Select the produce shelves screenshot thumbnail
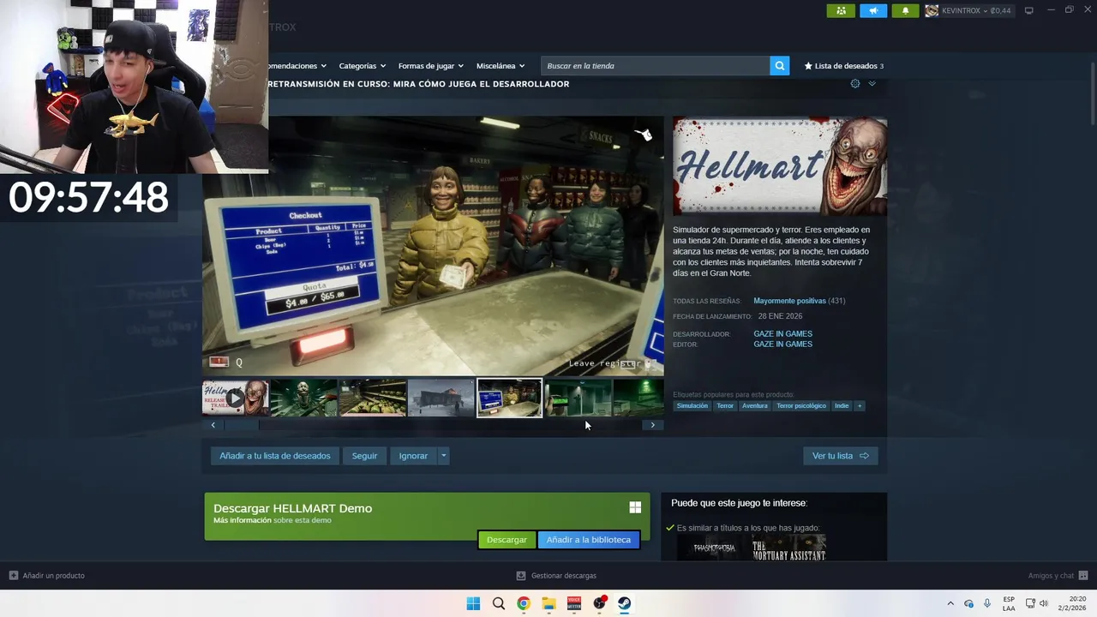 click(x=373, y=398)
